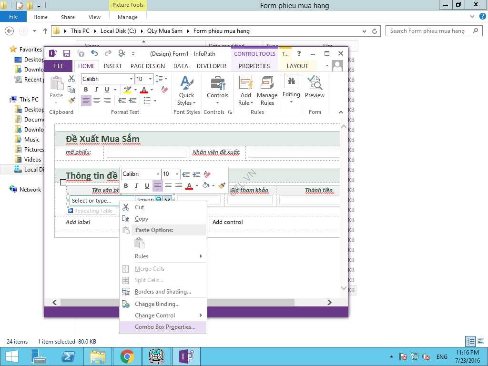Select Combo Box Properties from context menu
Screen dimensions: 488x366
point(165,327)
